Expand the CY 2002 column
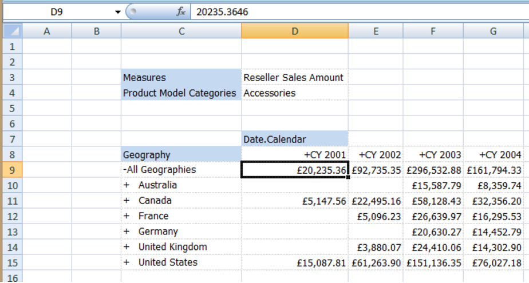The width and height of the screenshot is (529, 283). click(x=362, y=155)
